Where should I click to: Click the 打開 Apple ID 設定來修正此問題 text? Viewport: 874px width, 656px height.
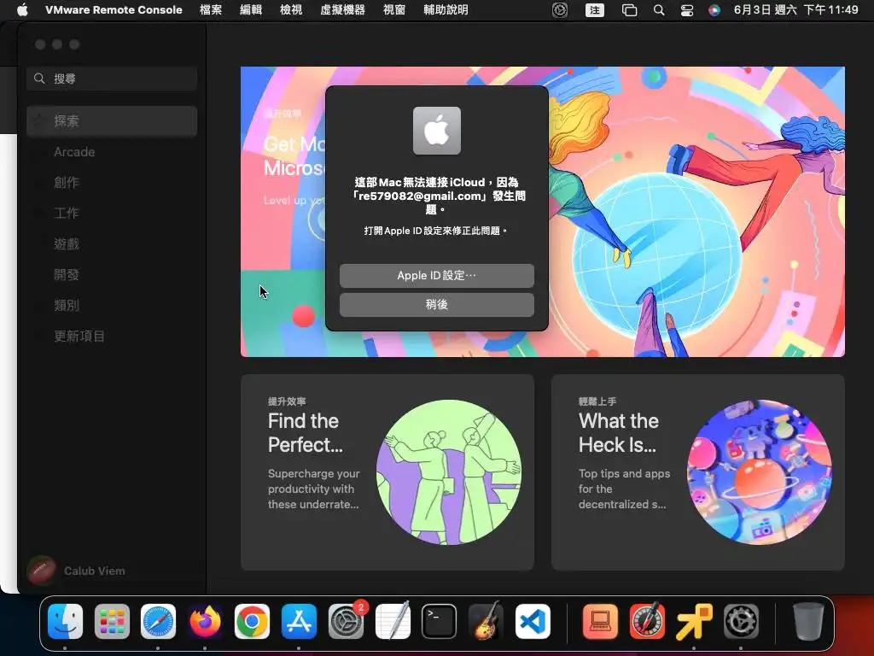tap(436, 231)
